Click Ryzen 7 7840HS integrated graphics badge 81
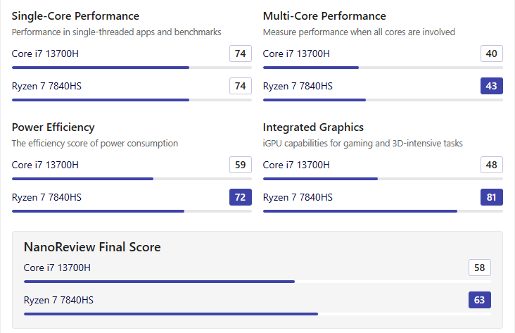The height and width of the screenshot is (333, 515). click(491, 197)
